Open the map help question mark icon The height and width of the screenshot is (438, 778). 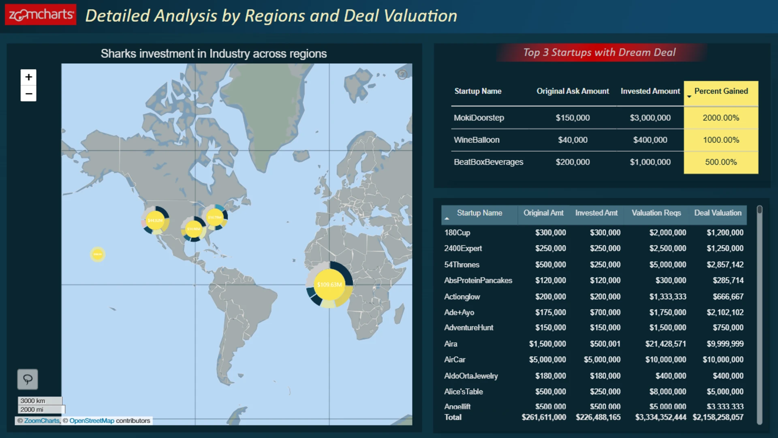point(402,75)
